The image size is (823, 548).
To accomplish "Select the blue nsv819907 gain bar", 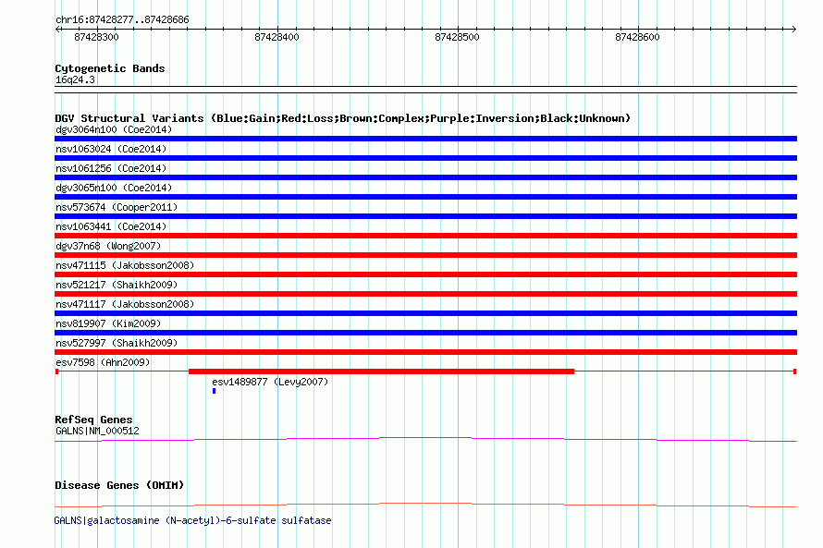I will [x=425, y=333].
